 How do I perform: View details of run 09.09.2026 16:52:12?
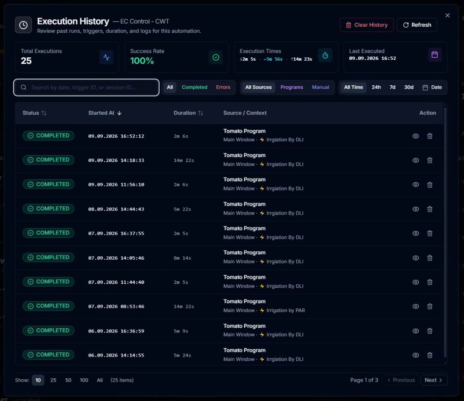[416, 136]
